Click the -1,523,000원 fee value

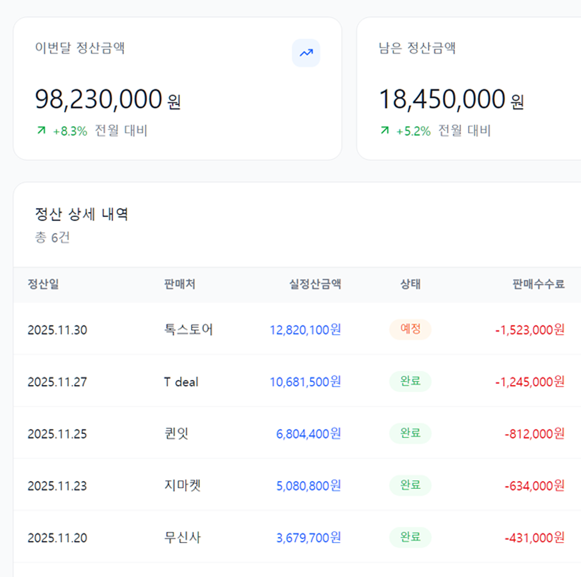pos(529,330)
